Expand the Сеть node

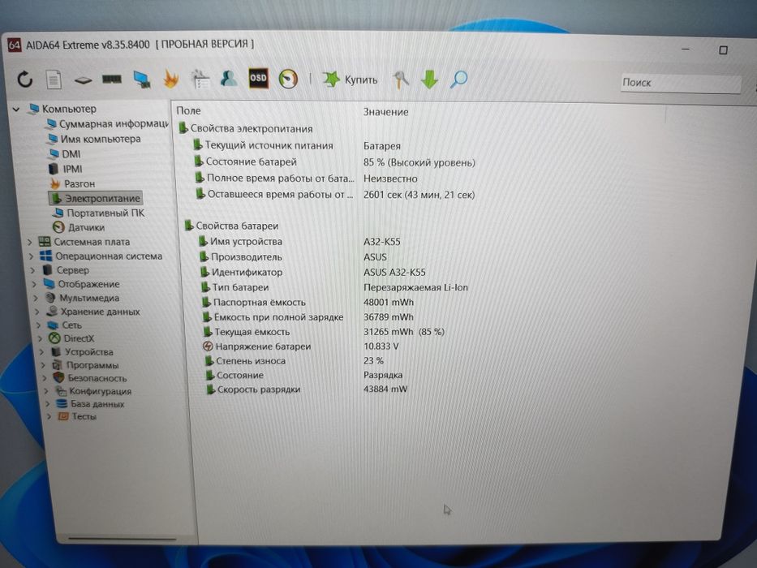[40, 325]
